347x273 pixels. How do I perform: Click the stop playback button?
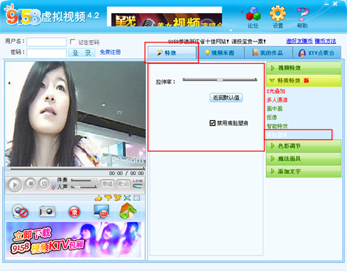click(31, 183)
